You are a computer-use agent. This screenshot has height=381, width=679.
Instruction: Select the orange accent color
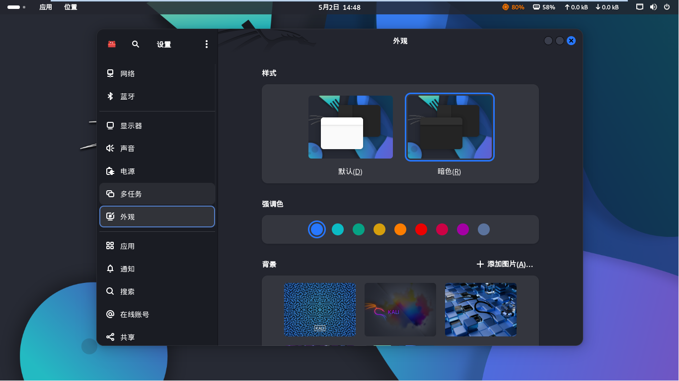click(x=400, y=229)
